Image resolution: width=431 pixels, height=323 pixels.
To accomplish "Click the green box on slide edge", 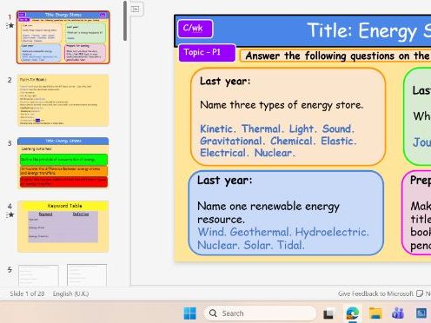I will click(417, 116).
